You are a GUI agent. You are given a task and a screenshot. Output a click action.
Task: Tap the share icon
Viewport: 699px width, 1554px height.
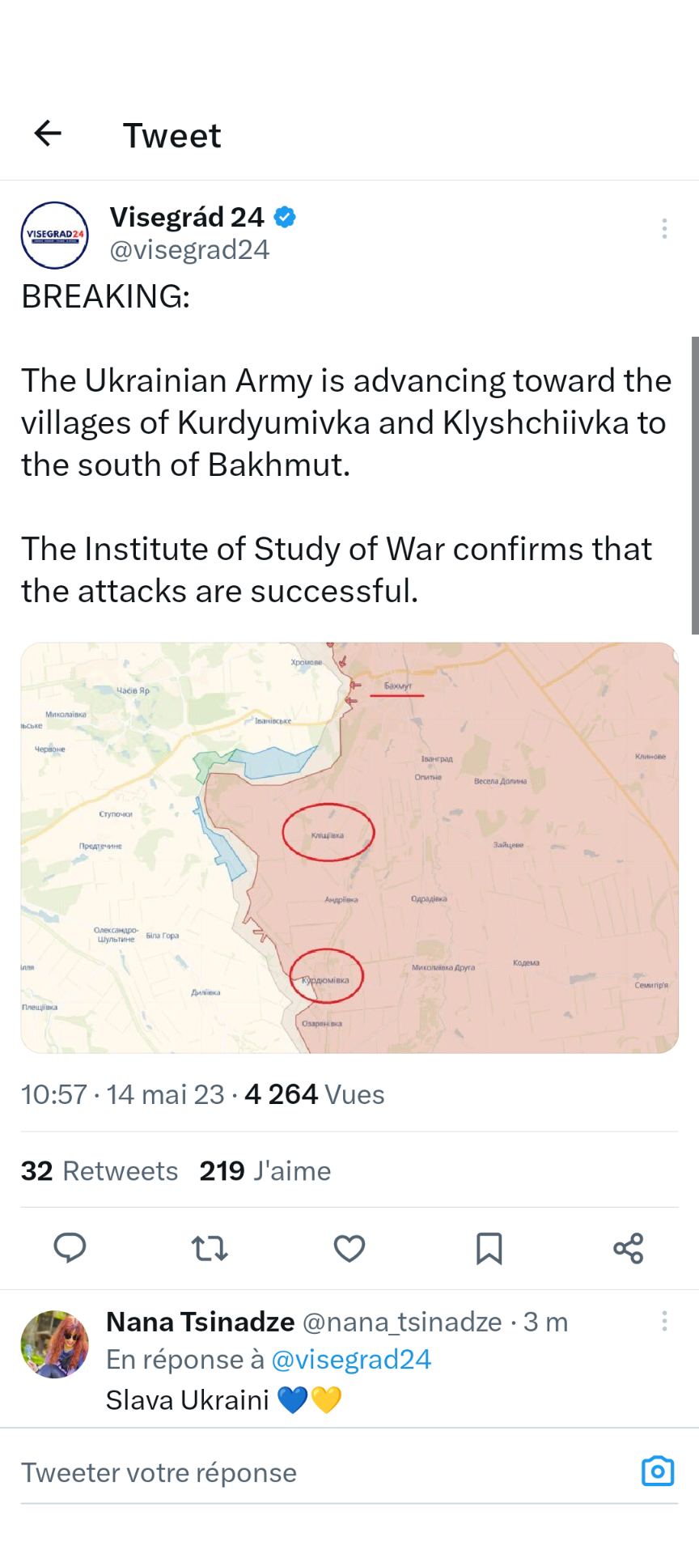click(x=629, y=1248)
